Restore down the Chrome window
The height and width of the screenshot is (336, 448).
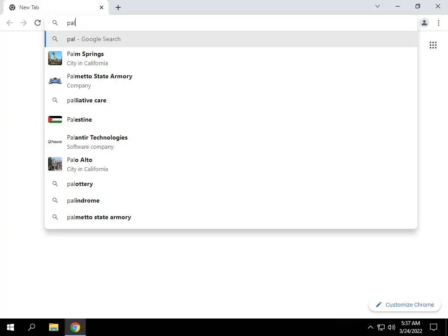tap(418, 6)
